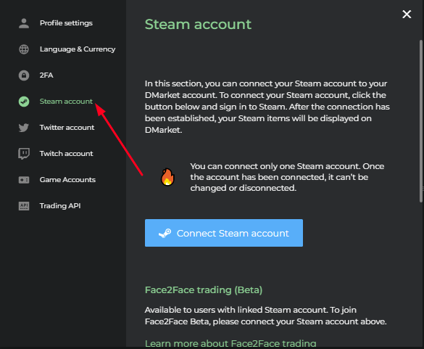Screen dimensions: 424x349
Task: Open Twitter account settings
Action: [67, 127]
